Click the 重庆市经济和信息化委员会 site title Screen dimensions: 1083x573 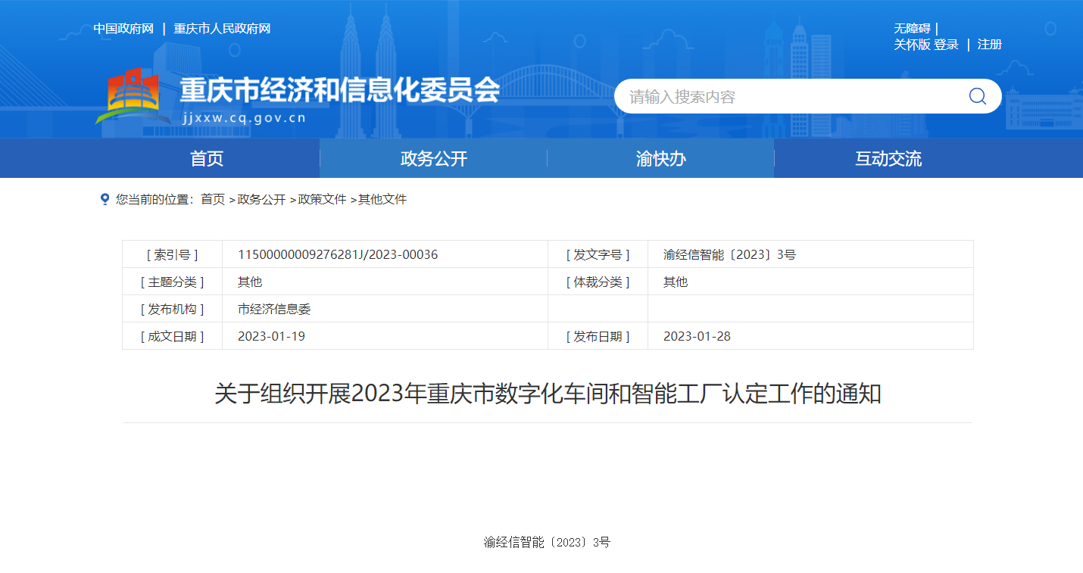[x=339, y=91]
